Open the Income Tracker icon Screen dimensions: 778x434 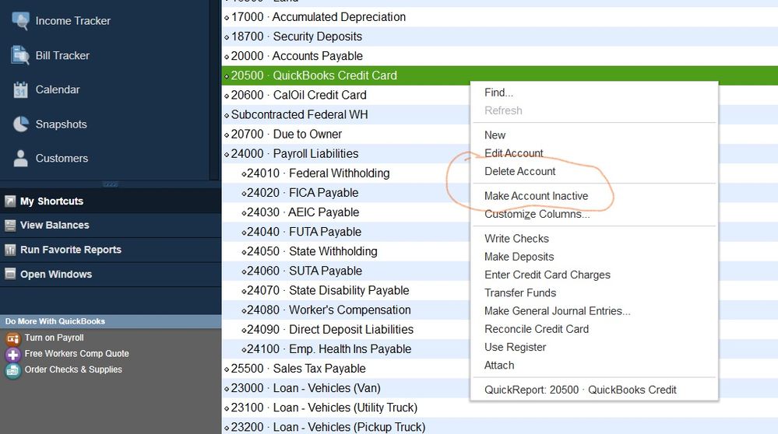coord(20,21)
